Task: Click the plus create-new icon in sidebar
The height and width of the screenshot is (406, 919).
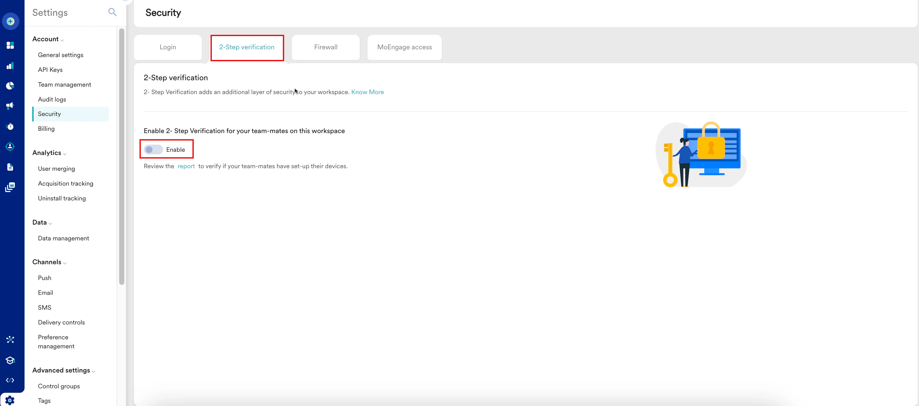Action: (x=10, y=21)
